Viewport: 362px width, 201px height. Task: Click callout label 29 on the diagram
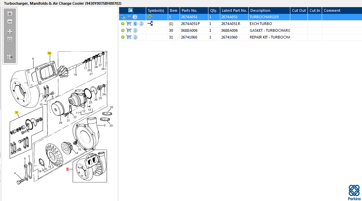pyautogui.click(x=61, y=123)
